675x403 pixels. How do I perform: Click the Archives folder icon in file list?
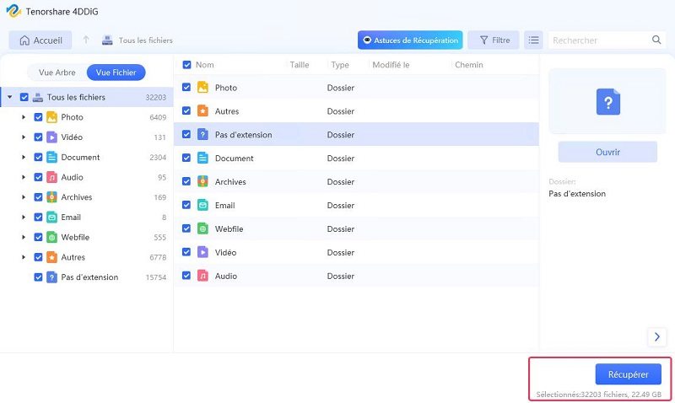[x=202, y=181]
